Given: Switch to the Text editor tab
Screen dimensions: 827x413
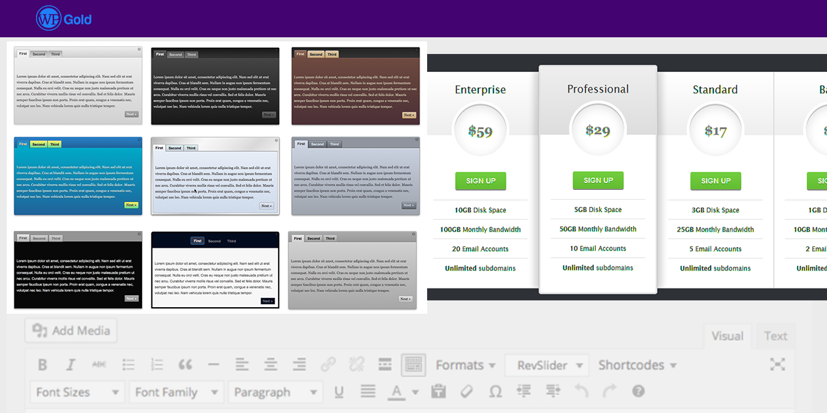Looking at the screenshot, I should click(x=775, y=336).
